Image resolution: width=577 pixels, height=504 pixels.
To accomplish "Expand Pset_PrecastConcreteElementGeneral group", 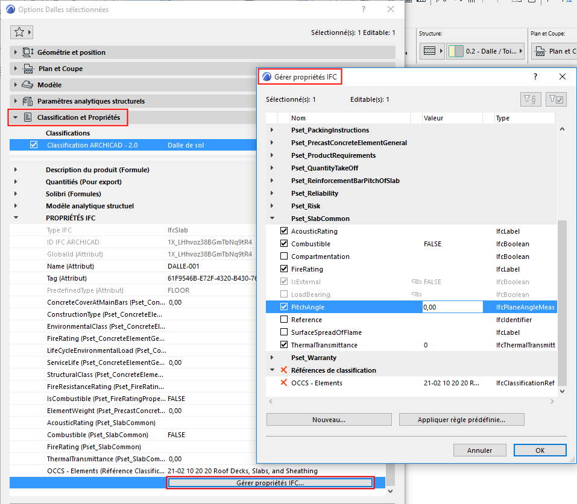I will (x=272, y=143).
